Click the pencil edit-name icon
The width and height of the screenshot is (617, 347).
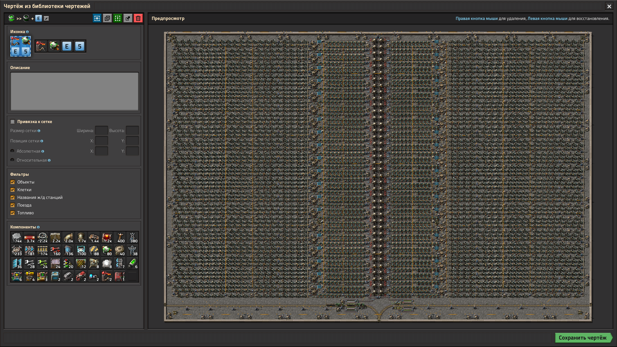point(46,19)
